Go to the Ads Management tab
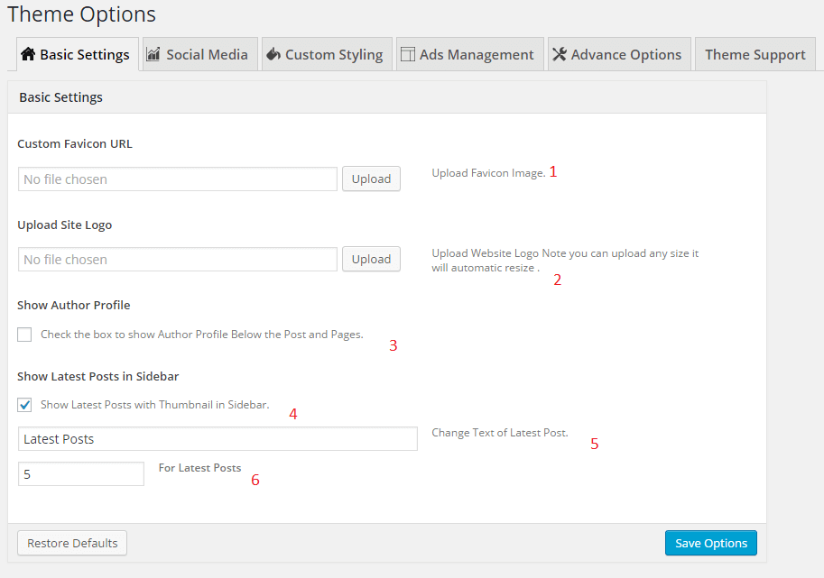This screenshot has width=824, height=578. pyautogui.click(x=477, y=54)
